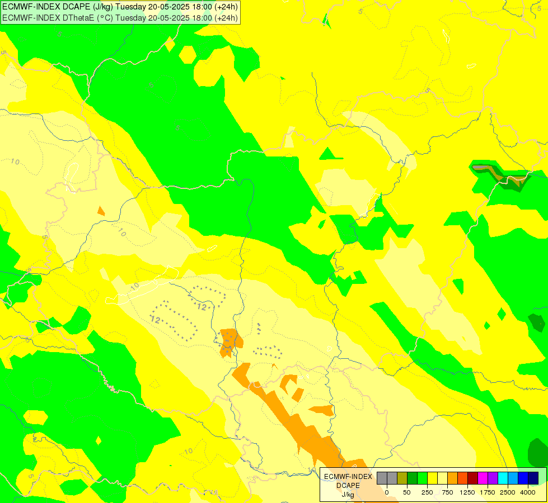Viewport: 548px width, 503px height.
Task: Click the legend label '1250'
Action: pyautogui.click(x=467, y=492)
